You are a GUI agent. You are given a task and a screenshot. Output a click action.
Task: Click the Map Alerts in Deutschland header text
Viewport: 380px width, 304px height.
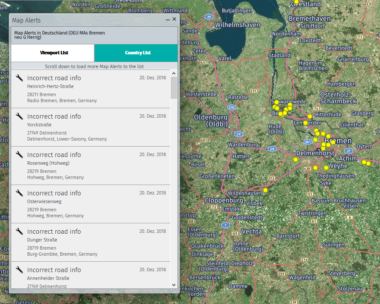59,35
